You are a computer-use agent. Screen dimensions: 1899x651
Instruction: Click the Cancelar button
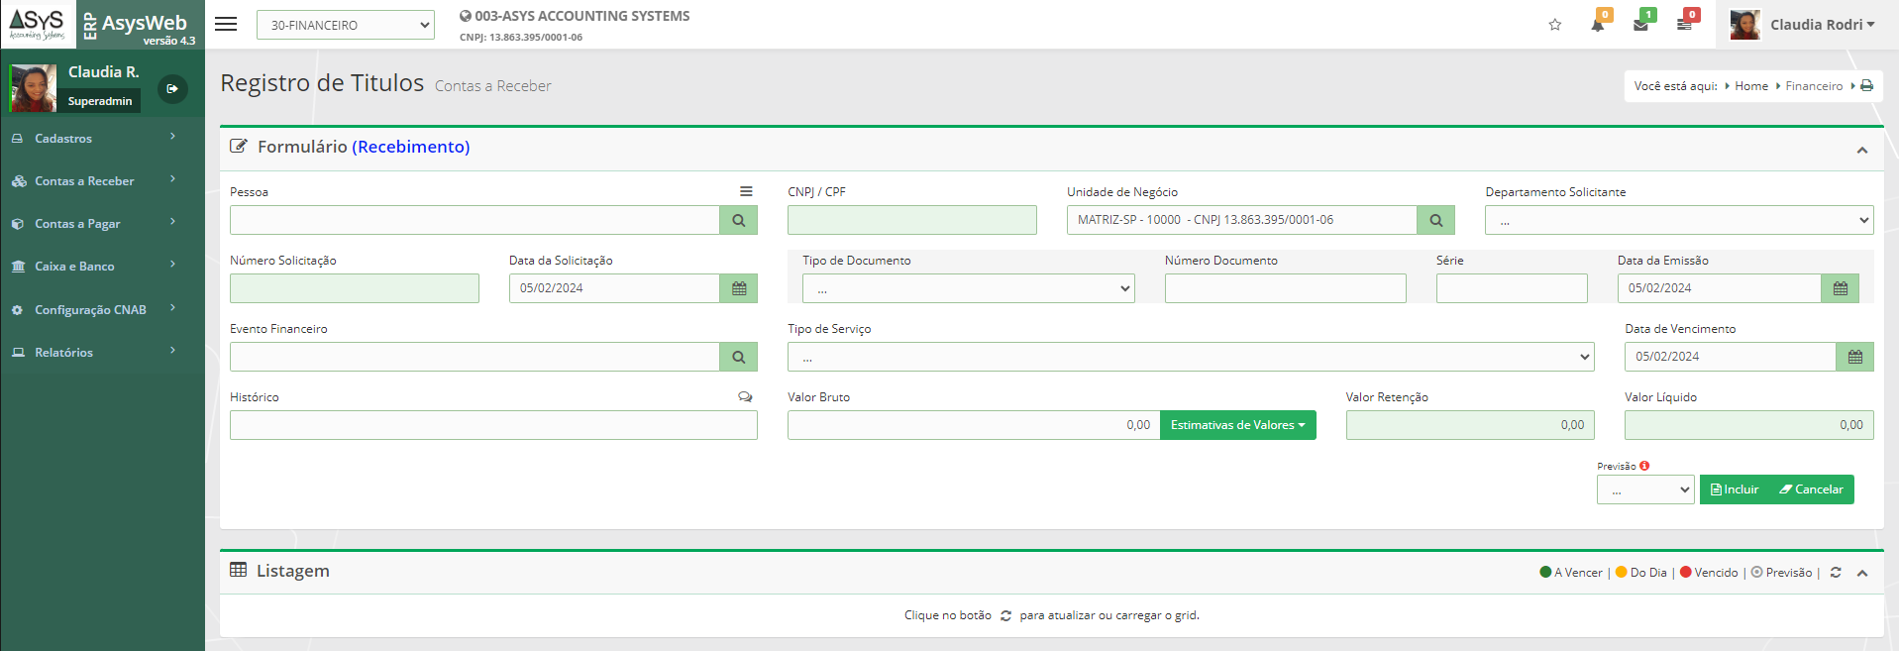tap(1812, 489)
